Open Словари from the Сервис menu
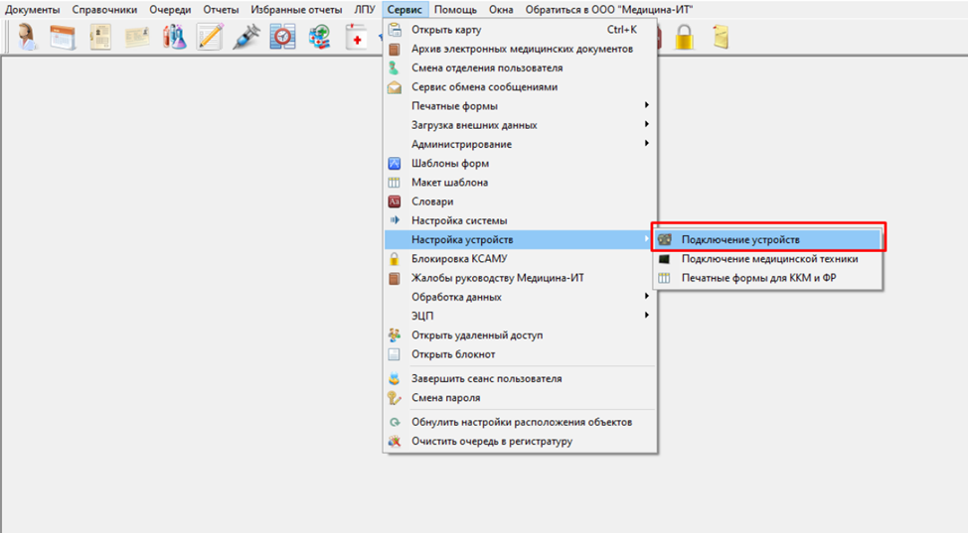968x533 pixels. pyautogui.click(x=432, y=201)
